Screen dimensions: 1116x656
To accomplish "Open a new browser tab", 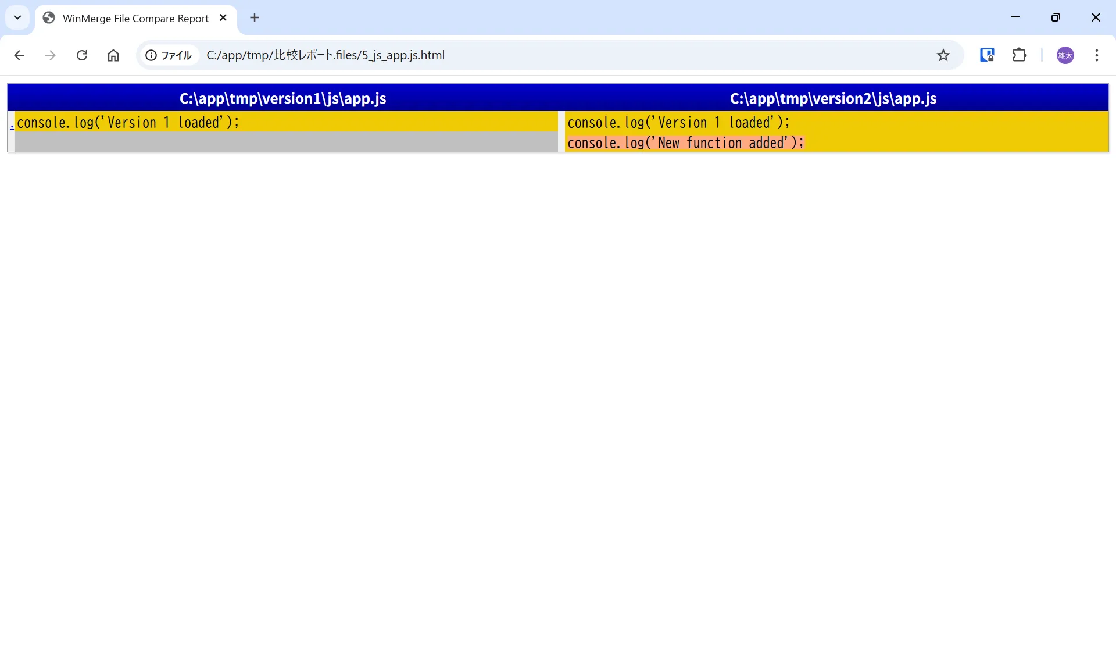I will (255, 18).
